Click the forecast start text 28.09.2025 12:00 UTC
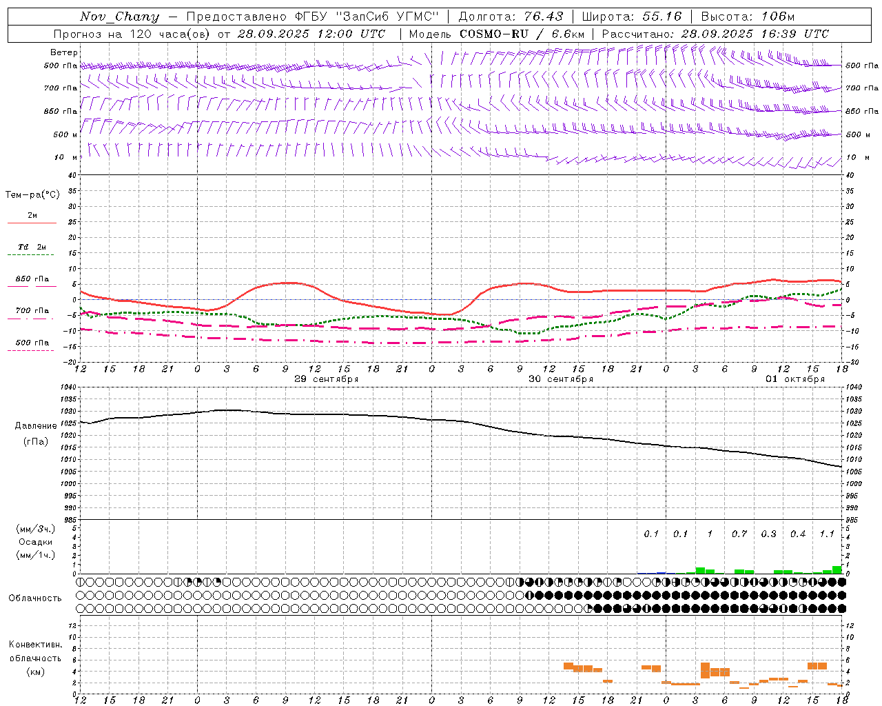882x706 pixels. point(311,34)
